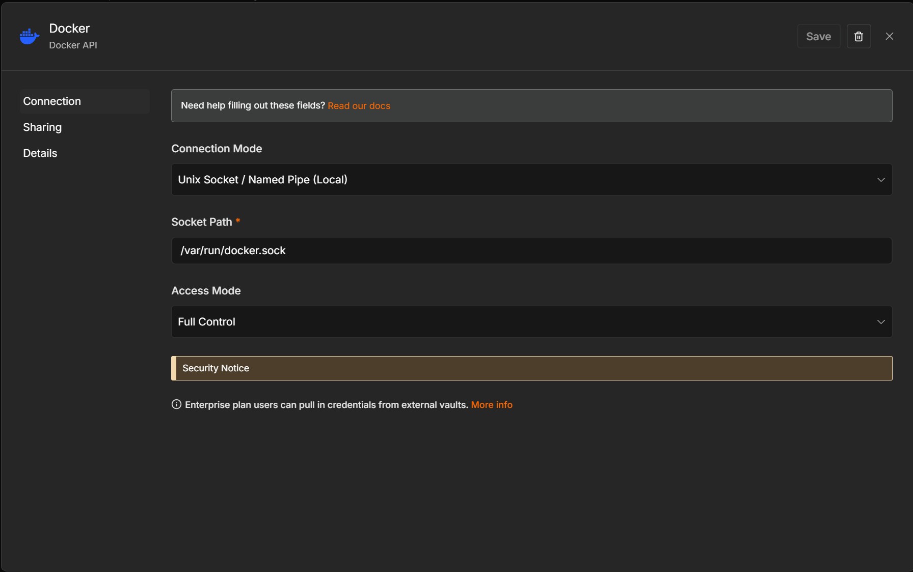The image size is (913, 572).
Task: Open the Read our docs link
Action: pyautogui.click(x=359, y=106)
